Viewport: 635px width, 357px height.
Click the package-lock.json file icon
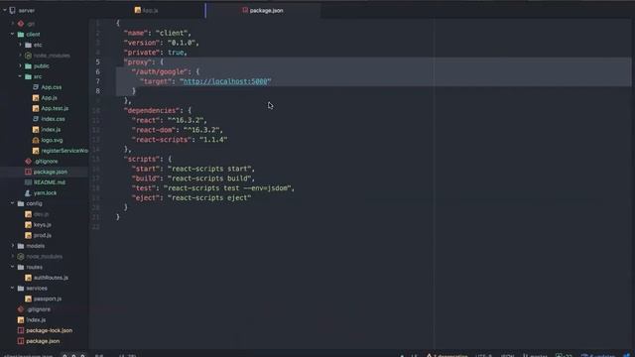tap(21, 330)
